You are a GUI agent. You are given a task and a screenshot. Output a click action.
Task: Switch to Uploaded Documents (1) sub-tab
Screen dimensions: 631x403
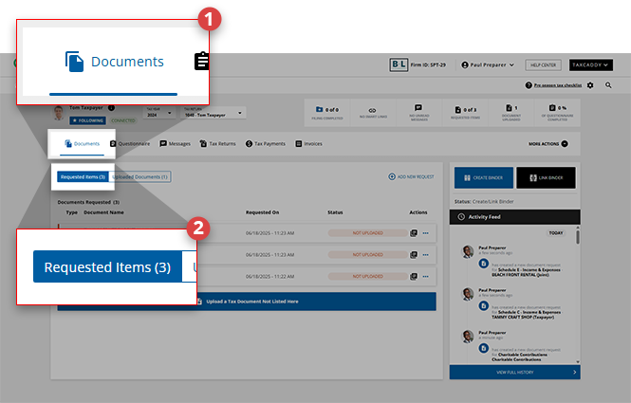(x=140, y=177)
